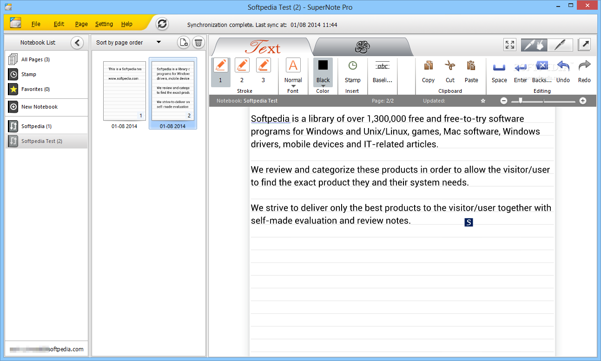
Task: Insert a time Stamp
Action: (353, 71)
